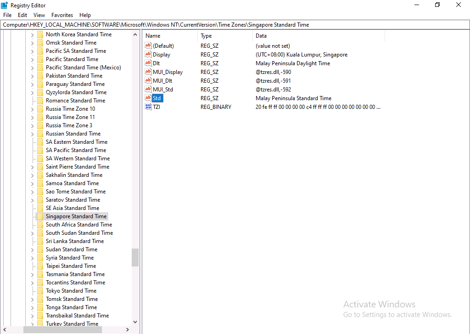Click the Dlt value's string icon
This screenshot has width=470, height=334.
click(x=149, y=63)
